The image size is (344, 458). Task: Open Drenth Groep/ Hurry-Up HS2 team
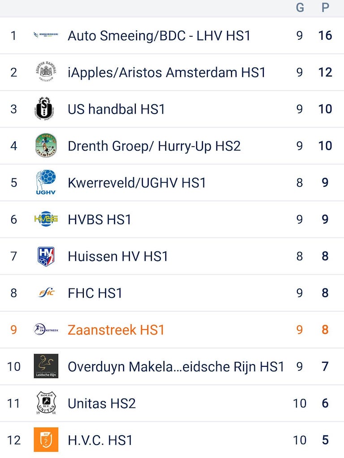[154, 146]
